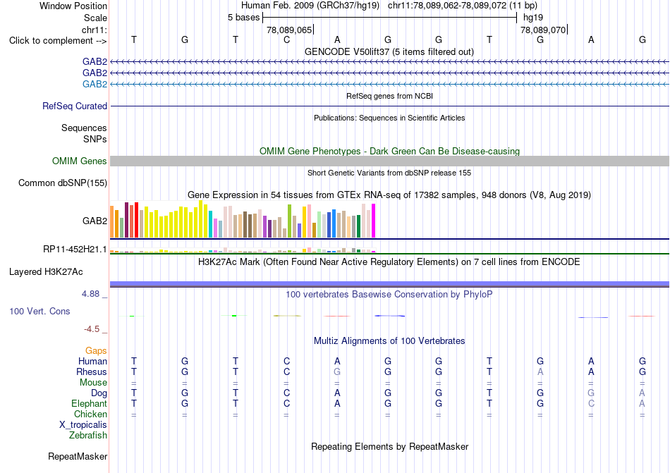
Task: Click the -4.5 PhyloP lower limit value
Action: click(x=92, y=328)
